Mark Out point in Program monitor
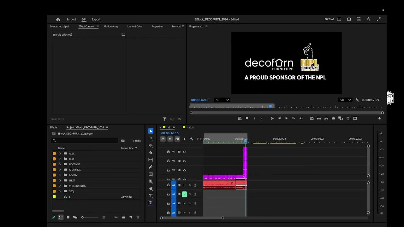This screenshot has width=404, height=227. pos(261,119)
